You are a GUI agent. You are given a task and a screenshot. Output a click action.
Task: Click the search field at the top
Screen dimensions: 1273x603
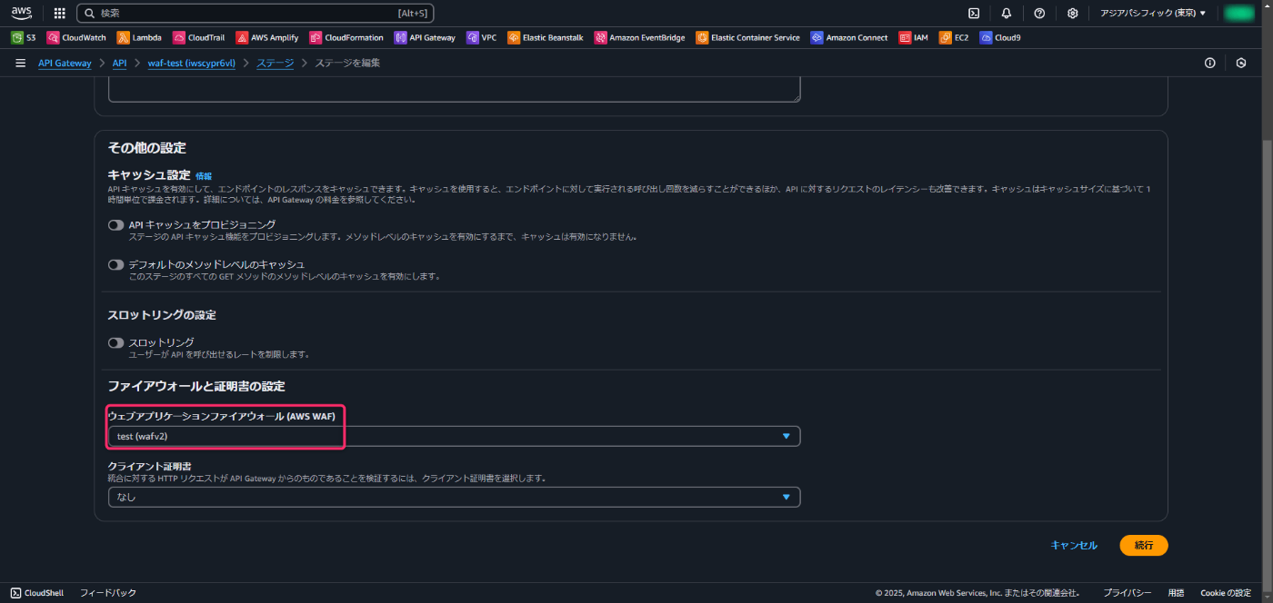(x=256, y=13)
